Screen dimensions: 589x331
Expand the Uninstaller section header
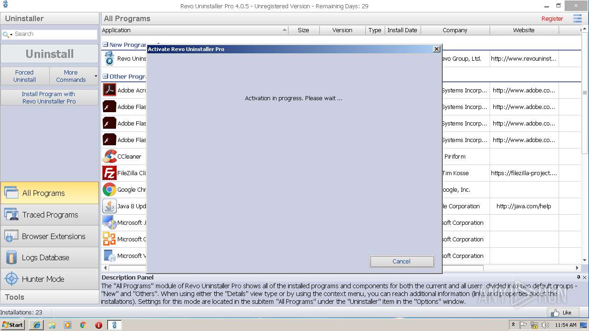pyautogui.click(x=49, y=18)
